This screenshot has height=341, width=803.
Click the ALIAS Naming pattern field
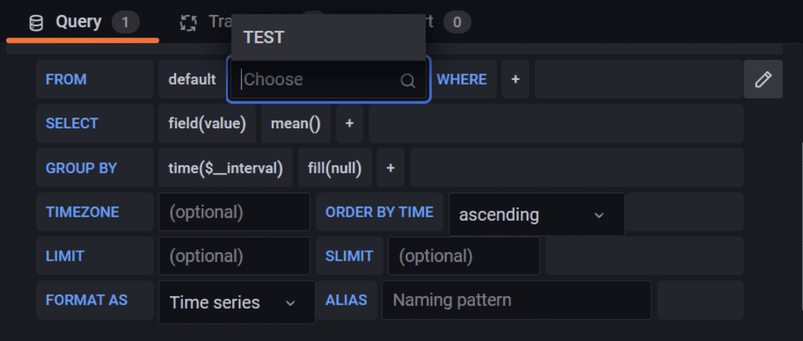coord(516,300)
